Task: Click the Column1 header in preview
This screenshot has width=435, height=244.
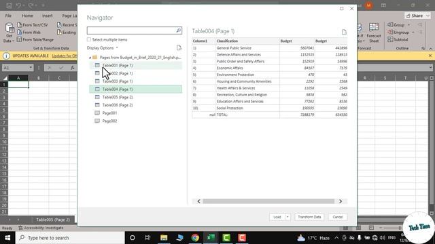Action: pos(204,41)
